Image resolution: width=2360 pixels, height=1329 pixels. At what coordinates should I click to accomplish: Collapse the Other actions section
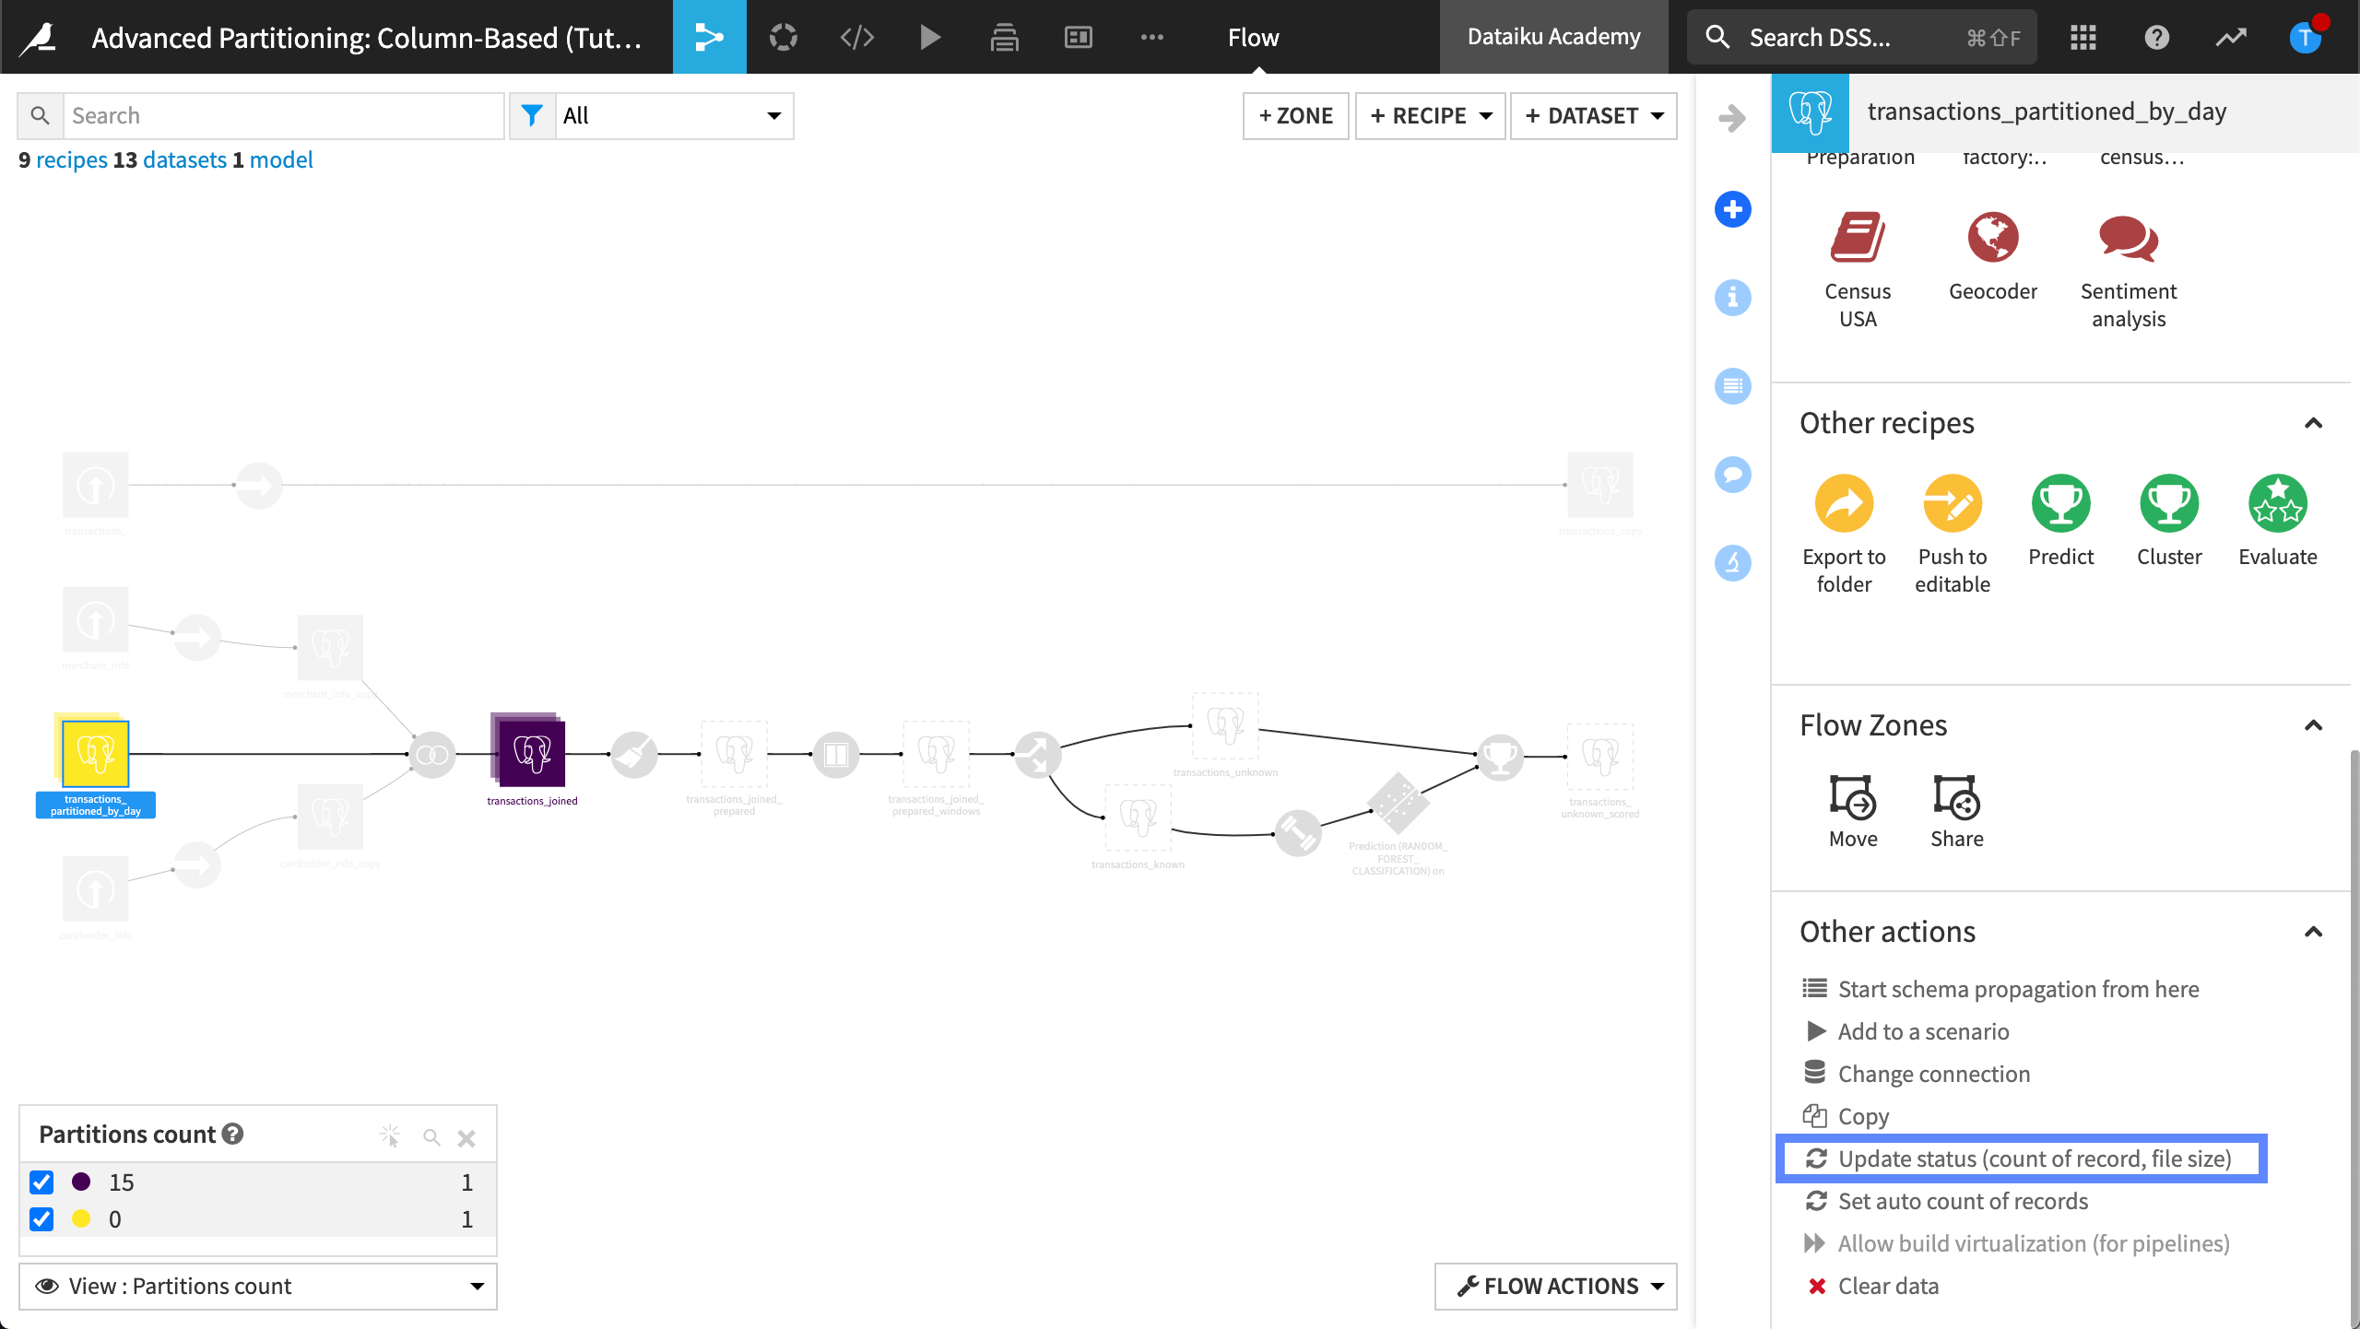tap(2313, 932)
